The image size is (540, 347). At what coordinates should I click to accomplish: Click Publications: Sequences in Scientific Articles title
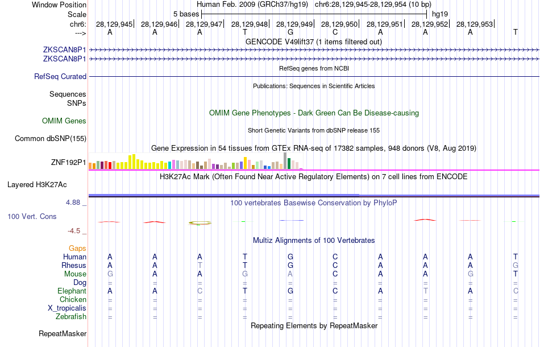coord(314,86)
